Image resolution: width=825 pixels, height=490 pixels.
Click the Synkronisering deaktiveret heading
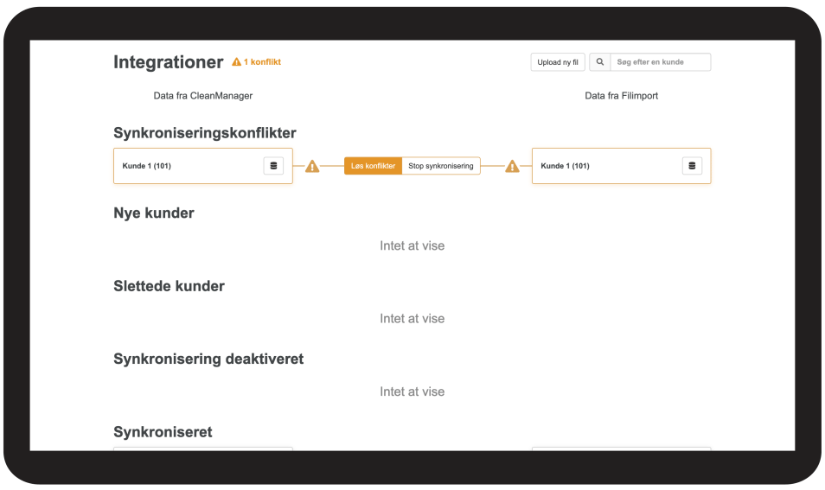click(x=208, y=360)
